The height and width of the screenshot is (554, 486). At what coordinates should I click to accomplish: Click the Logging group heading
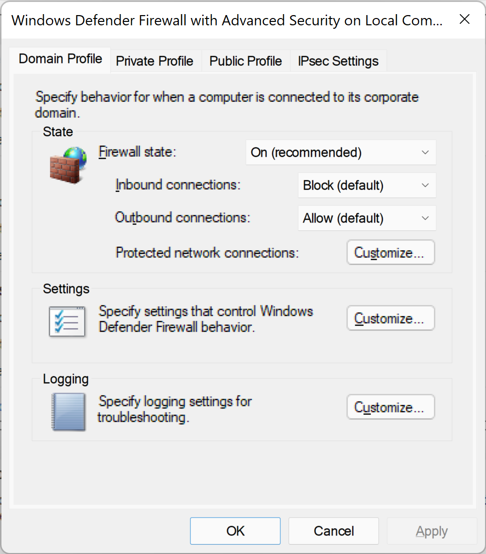[x=66, y=379]
